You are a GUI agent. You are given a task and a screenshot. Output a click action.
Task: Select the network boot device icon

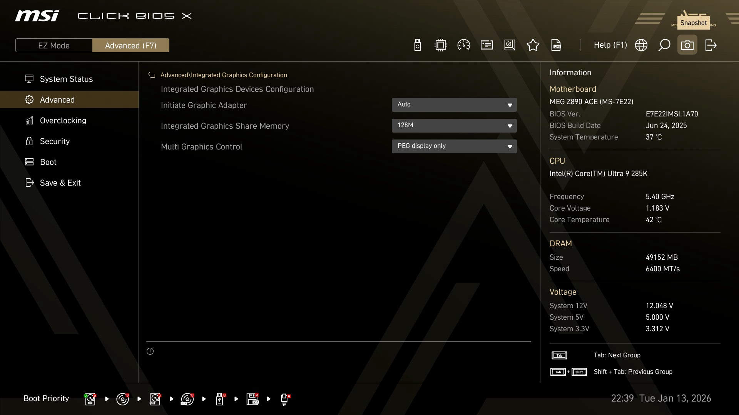click(x=284, y=399)
